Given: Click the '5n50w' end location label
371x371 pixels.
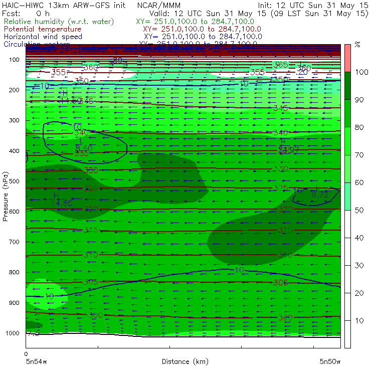Looking at the screenshot, I should click(330, 361).
